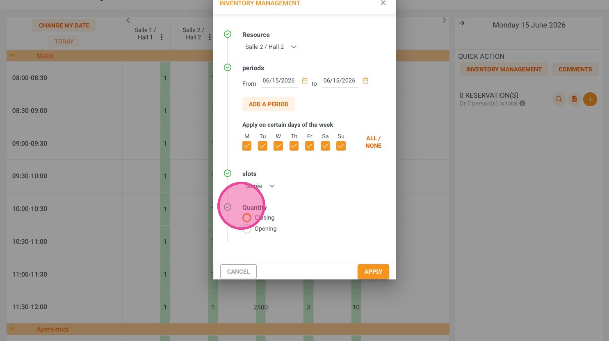Cancel the inventory dialog
Image resolution: width=609 pixels, height=341 pixels.
click(238, 272)
